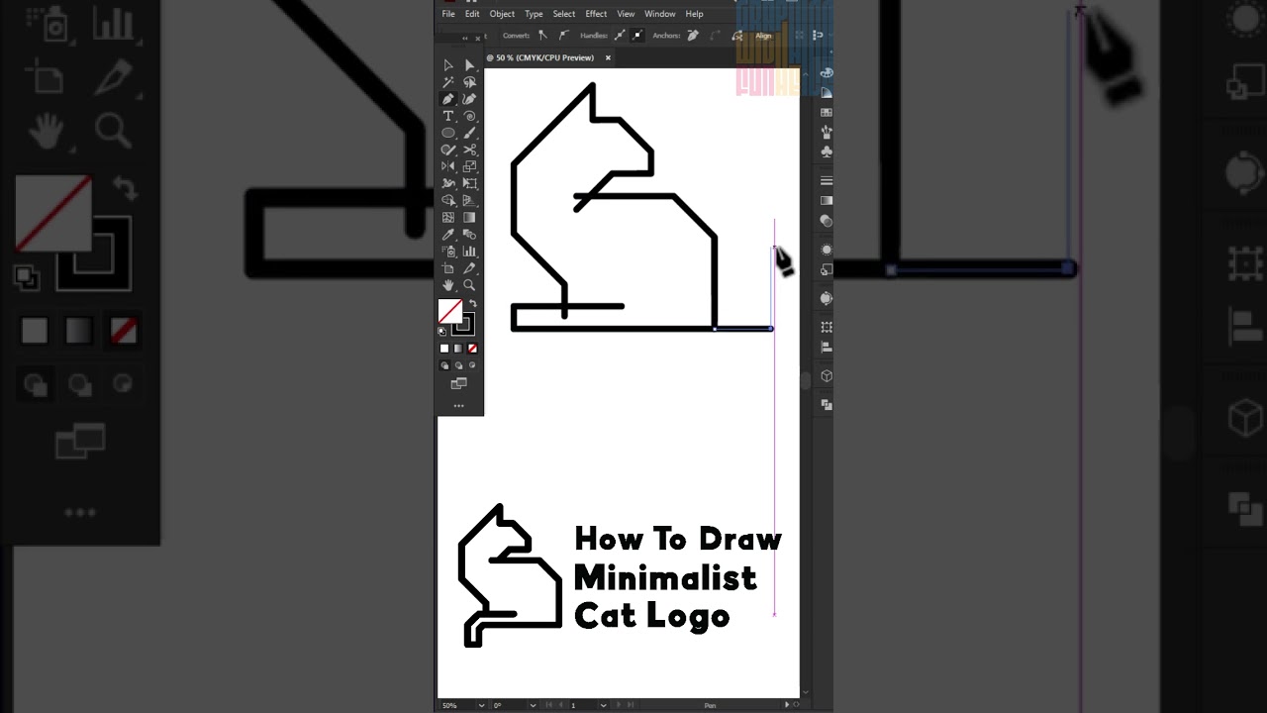Apply Gradient mode button
This screenshot has height=713, width=1267.
pyautogui.click(x=458, y=349)
